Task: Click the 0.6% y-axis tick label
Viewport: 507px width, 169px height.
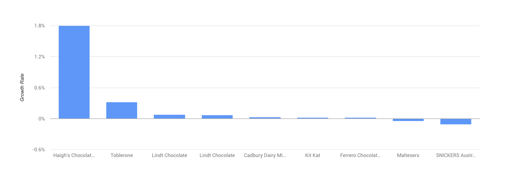Action: pyautogui.click(x=40, y=88)
